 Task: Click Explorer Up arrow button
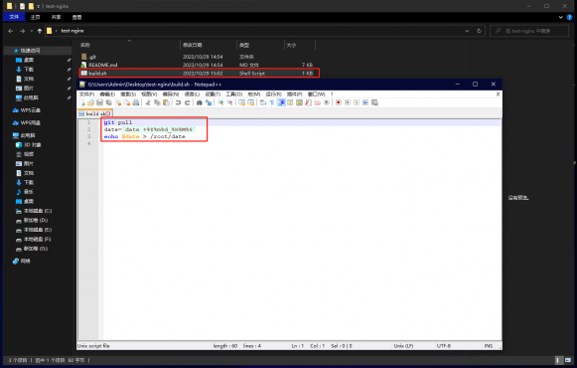click(40, 31)
